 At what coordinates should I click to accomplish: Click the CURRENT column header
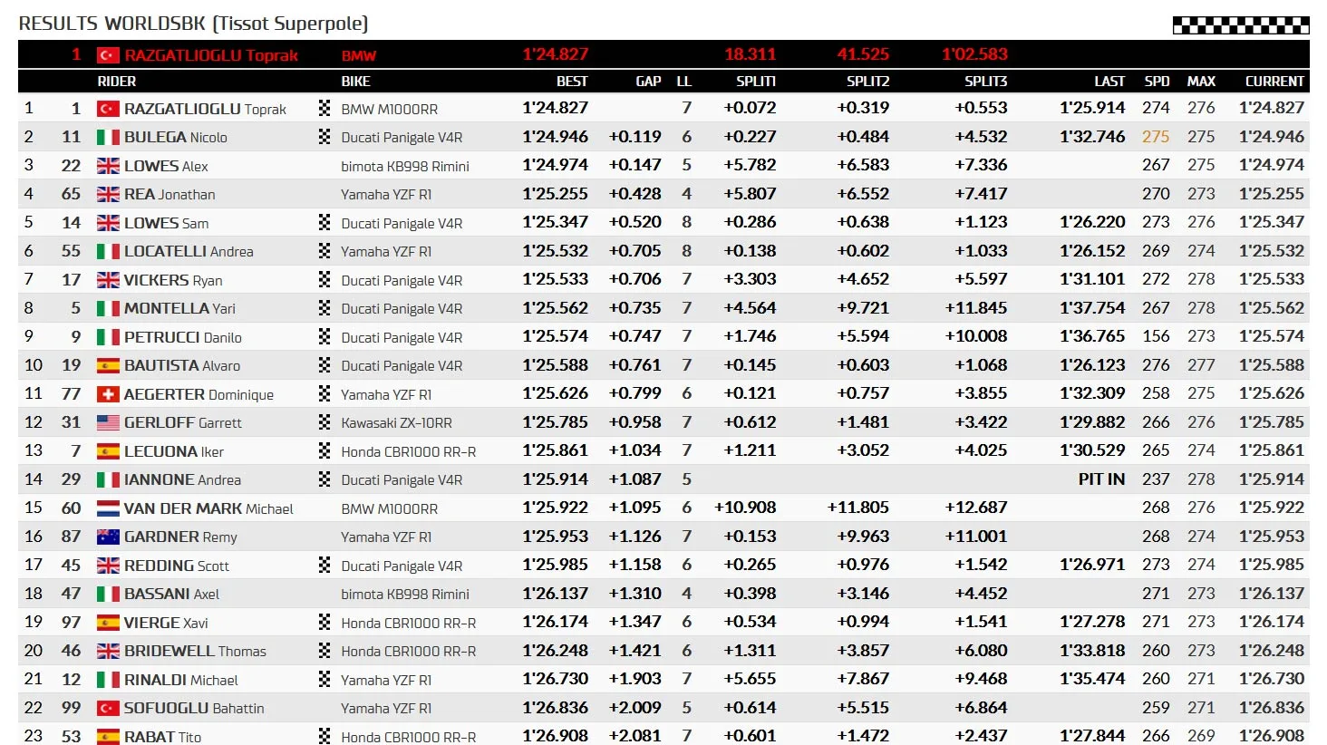(1274, 82)
